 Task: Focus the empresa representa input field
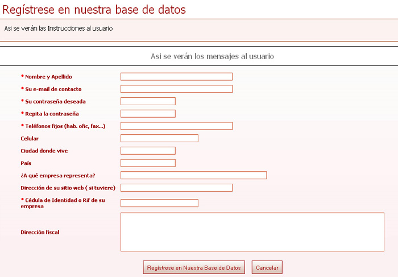coord(193,175)
